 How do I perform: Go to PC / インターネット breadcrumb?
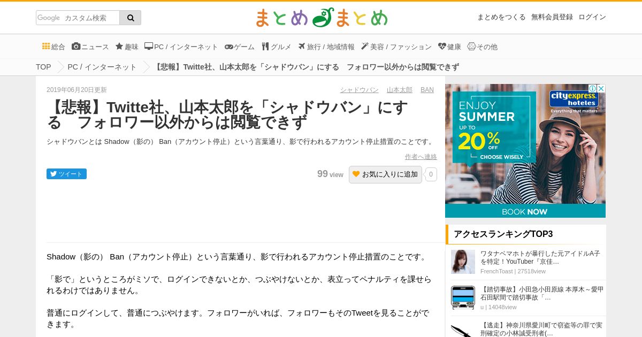[x=102, y=67]
